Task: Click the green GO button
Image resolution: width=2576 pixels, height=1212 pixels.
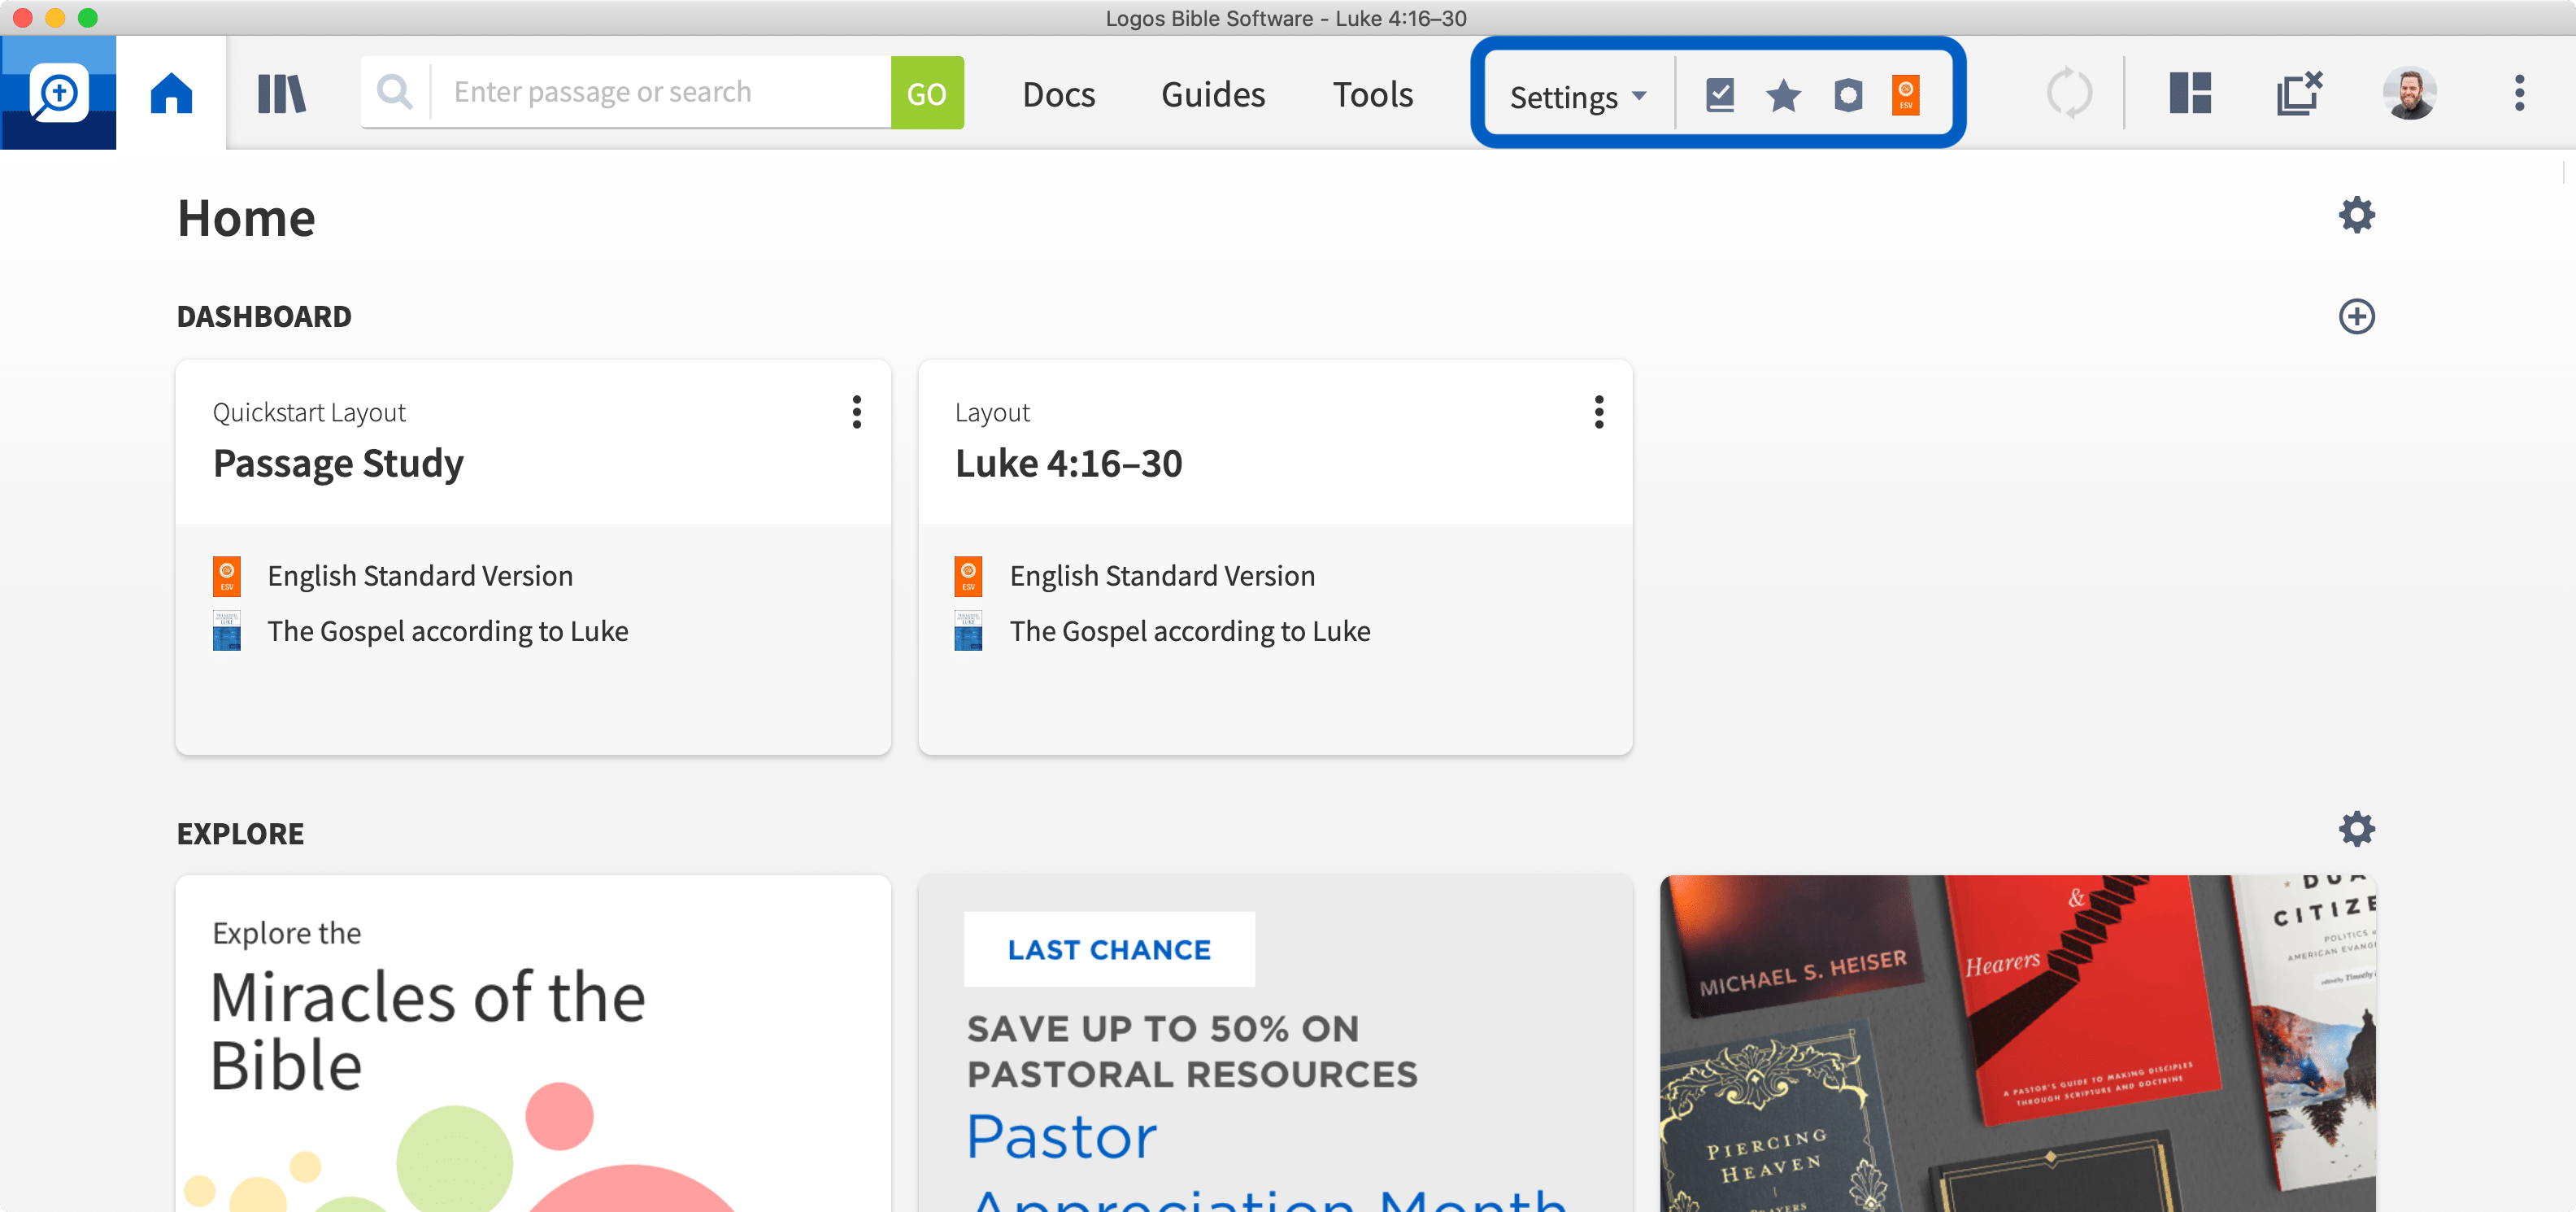Action: tap(927, 92)
